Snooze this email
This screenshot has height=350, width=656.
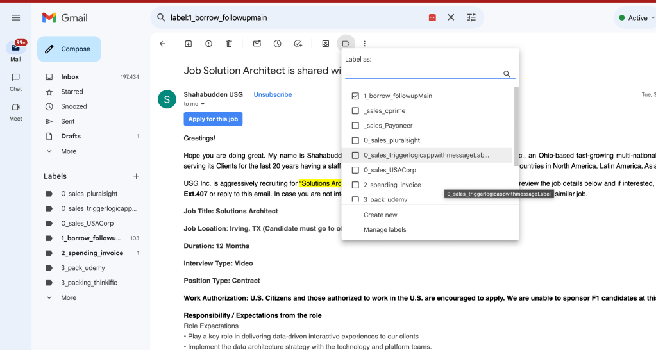(x=278, y=44)
